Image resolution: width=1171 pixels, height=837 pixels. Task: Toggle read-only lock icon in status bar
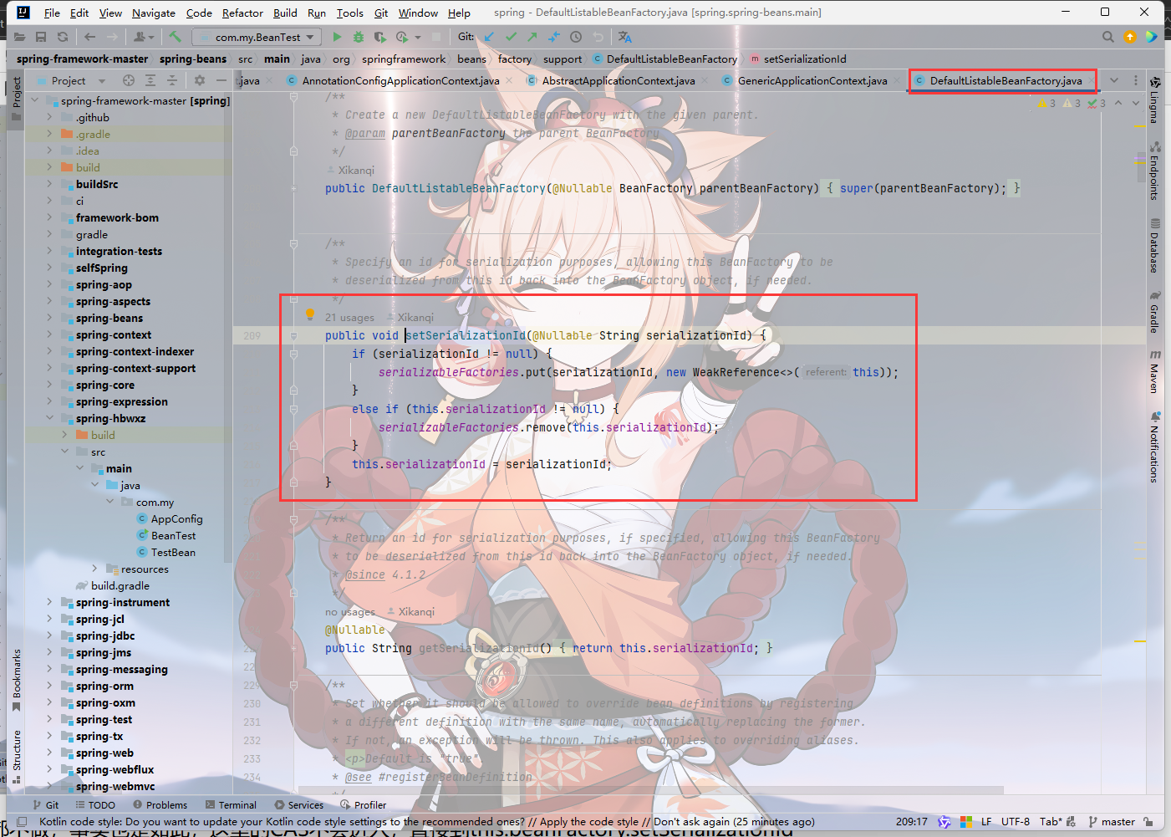click(1148, 822)
